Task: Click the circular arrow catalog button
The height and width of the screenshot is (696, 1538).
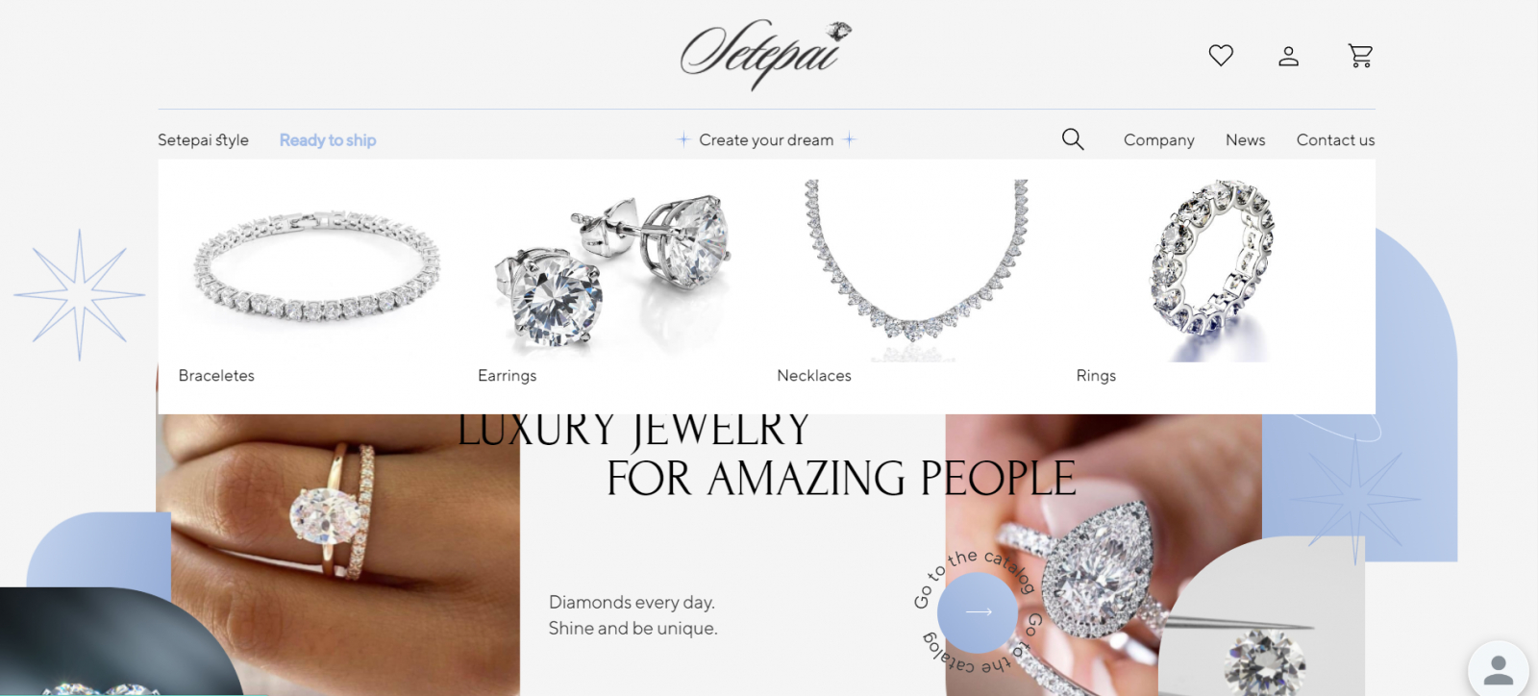Action: coord(978,611)
